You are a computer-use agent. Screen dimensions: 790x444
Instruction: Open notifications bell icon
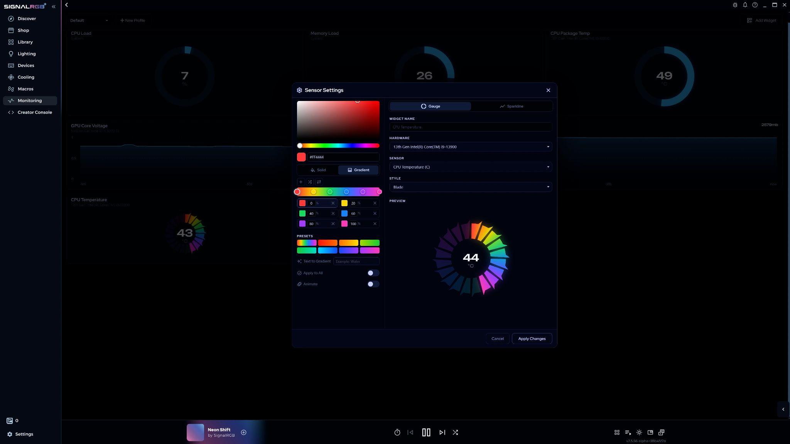point(745,5)
